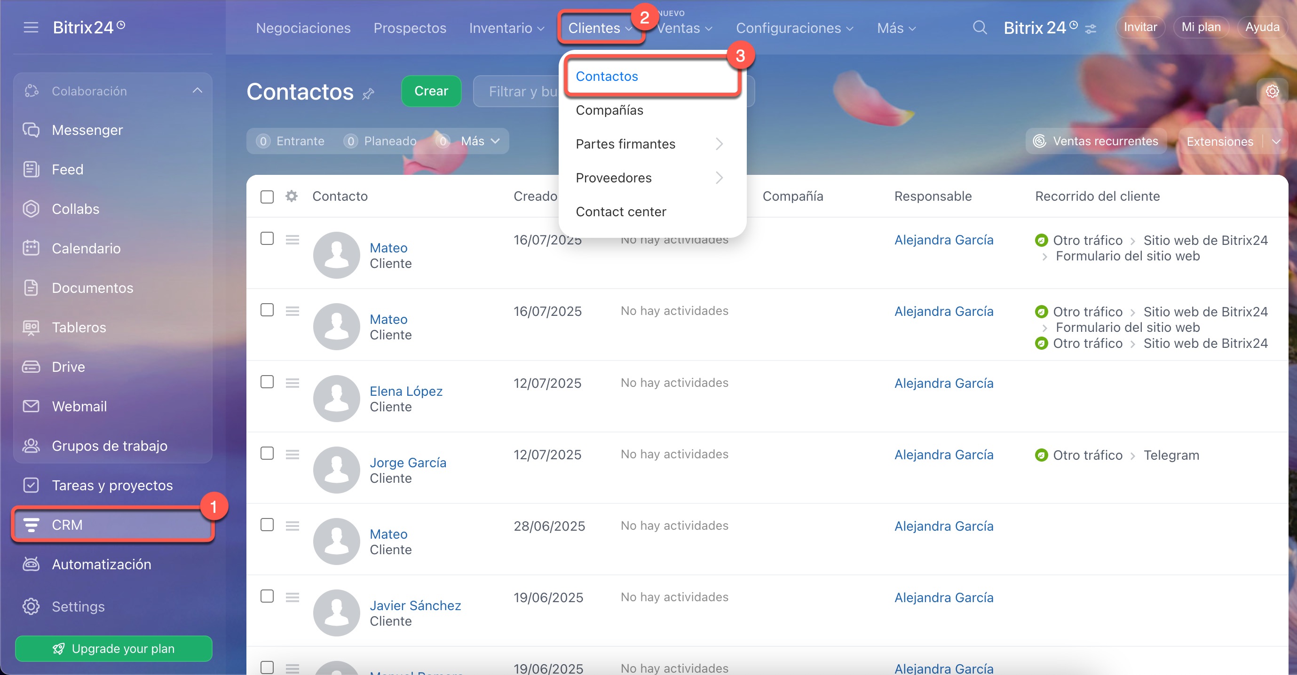Click the Planeado counter filter
The image size is (1297, 675).
(380, 141)
